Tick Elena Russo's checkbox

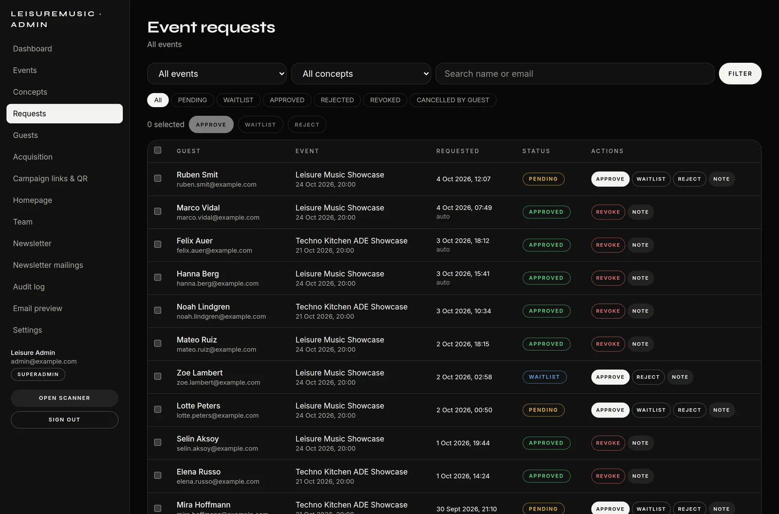(158, 476)
